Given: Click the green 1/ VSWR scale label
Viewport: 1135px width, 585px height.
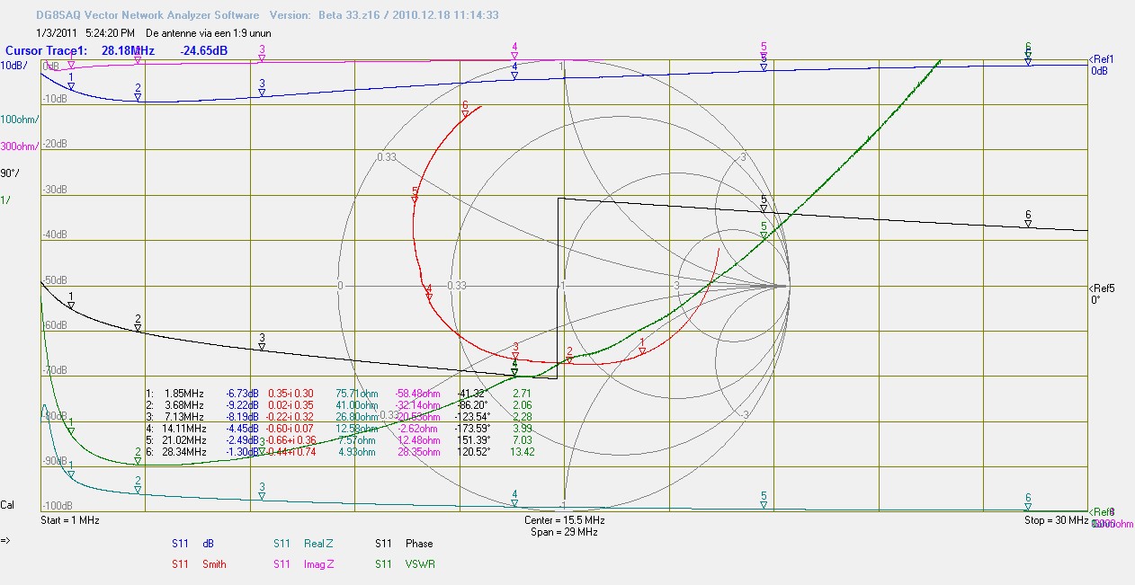Looking at the screenshot, I should pos(5,200).
